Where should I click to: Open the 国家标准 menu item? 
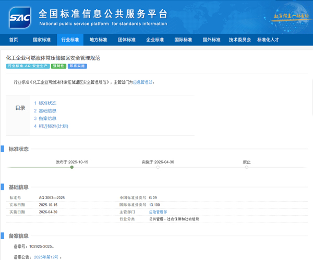(x=42, y=40)
